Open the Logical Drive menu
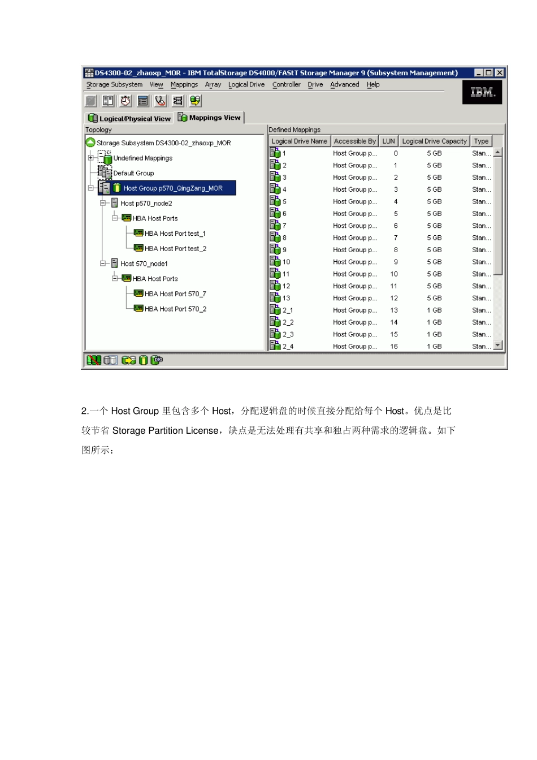 246,85
